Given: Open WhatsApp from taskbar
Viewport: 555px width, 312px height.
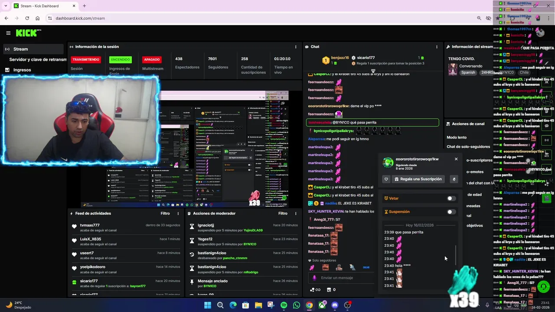Looking at the screenshot, I should pos(297,305).
